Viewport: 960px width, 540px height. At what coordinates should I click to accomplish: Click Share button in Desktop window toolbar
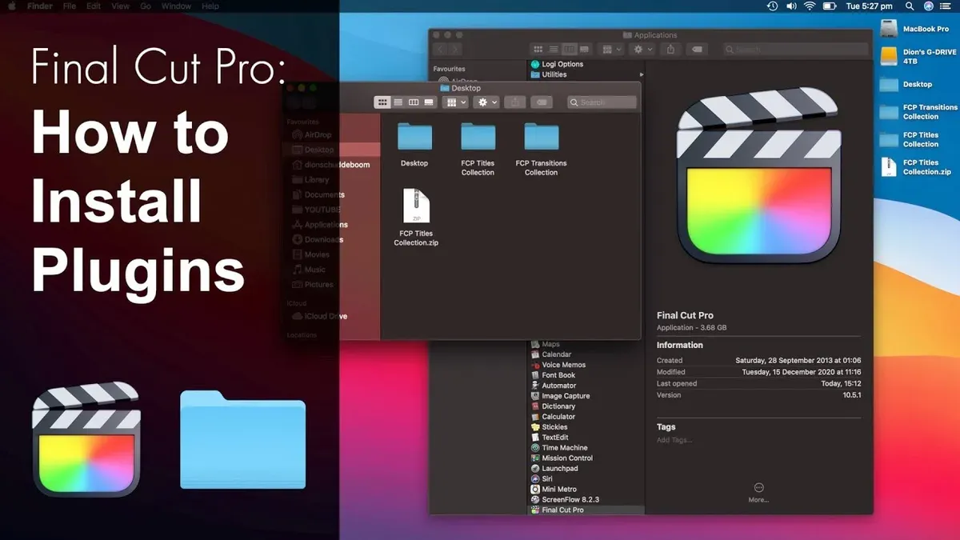click(515, 102)
